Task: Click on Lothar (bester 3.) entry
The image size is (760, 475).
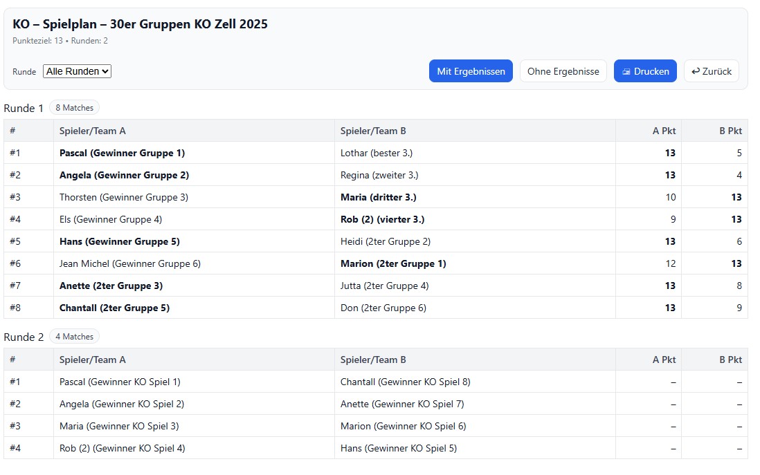Action: [376, 153]
